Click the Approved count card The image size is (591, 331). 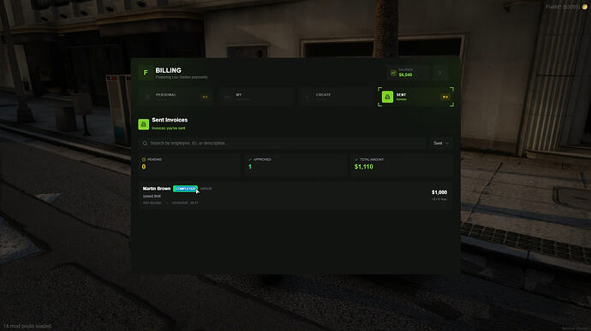coord(295,164)
